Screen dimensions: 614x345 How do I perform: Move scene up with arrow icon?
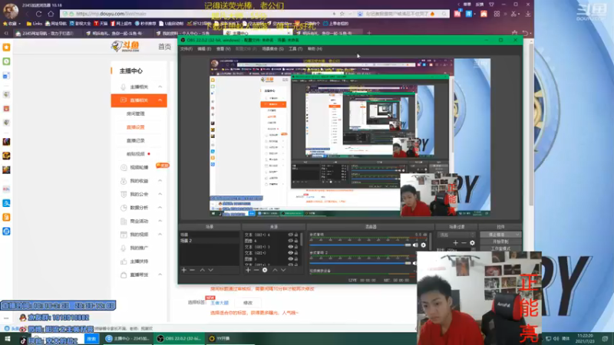202,270
